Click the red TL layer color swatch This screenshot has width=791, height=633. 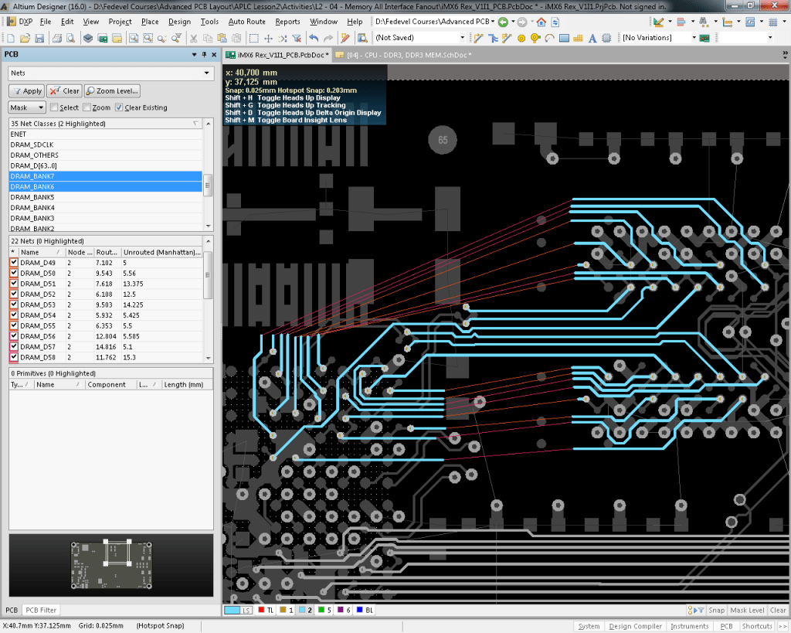click(x=260, y=611)
